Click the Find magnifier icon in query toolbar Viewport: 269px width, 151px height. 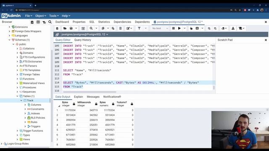[91, 29]
